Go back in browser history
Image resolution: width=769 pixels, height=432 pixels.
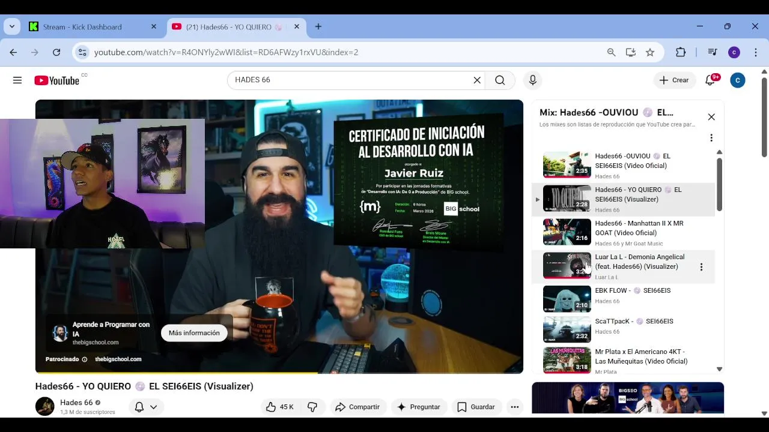point(13,52)
